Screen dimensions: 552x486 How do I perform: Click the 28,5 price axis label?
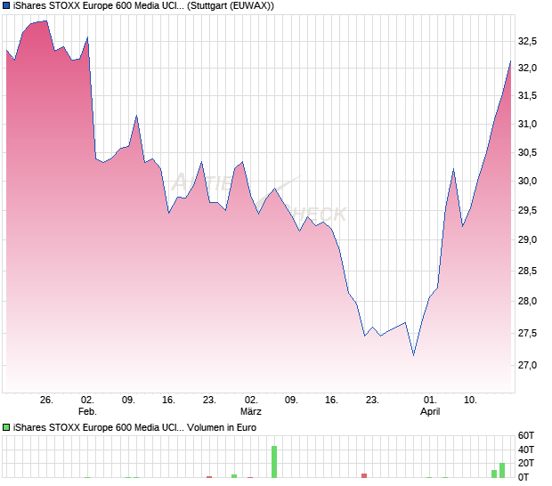tap(527, 271)
